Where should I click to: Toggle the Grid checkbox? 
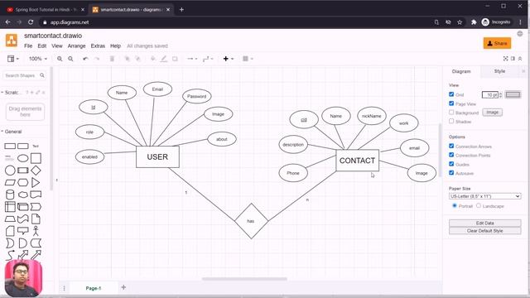click(x=451, y=94)
